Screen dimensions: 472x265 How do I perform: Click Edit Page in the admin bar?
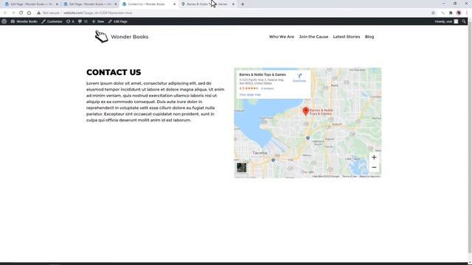tap(118, 21)
